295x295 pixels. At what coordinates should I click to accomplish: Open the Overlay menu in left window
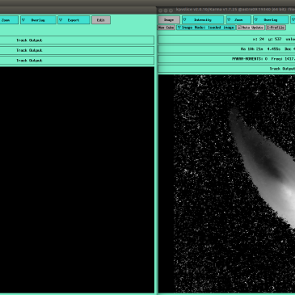(x=38, y=20)
